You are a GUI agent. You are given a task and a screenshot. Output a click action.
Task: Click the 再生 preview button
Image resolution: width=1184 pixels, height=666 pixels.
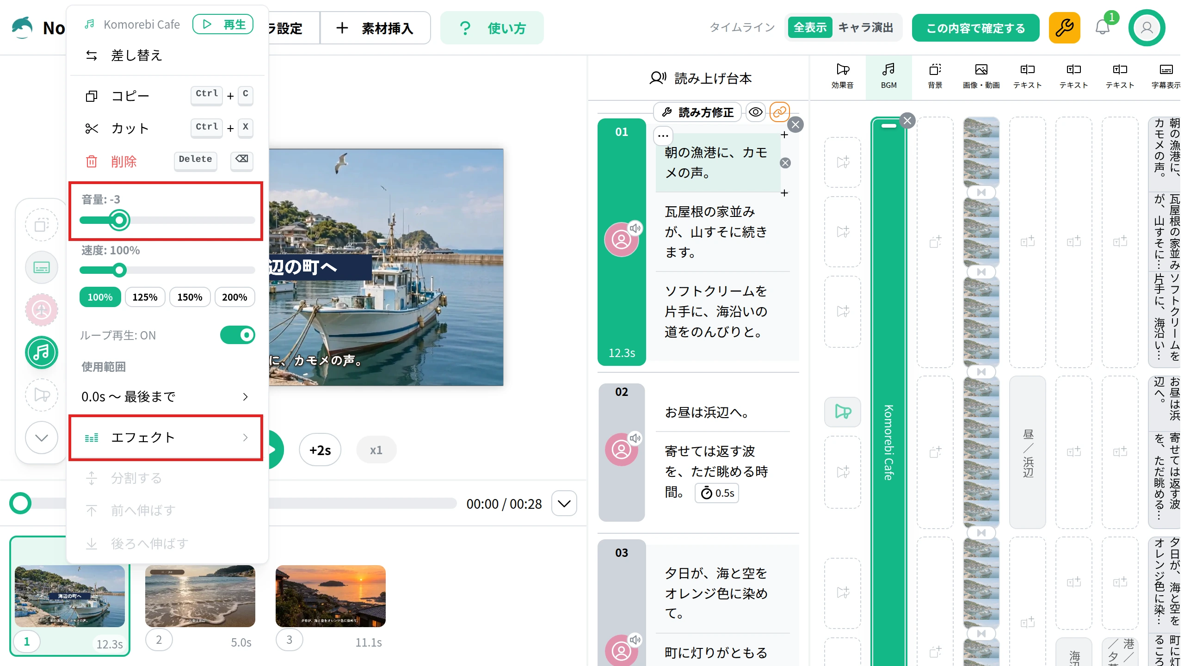click(223, 25)
